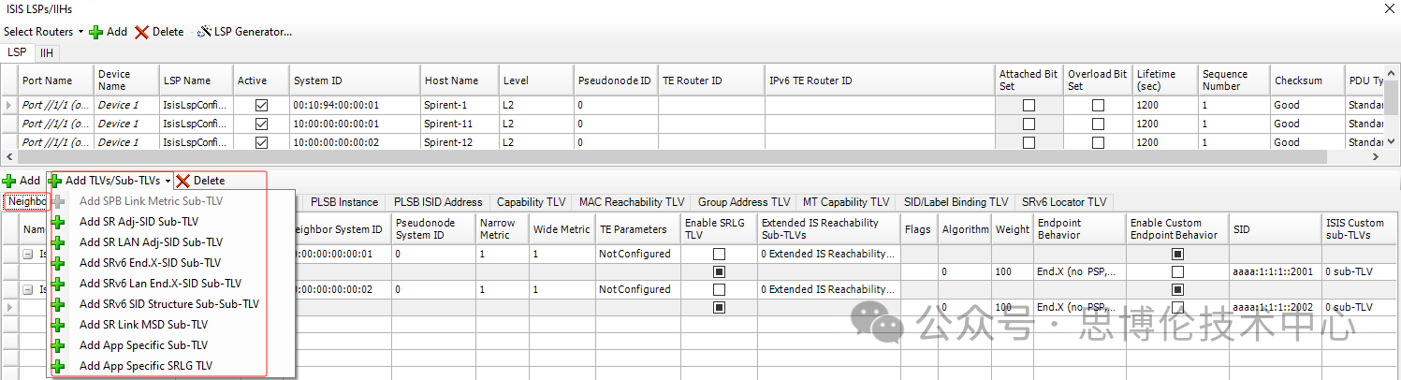The height and width of the screenshot is (380, 1401).
Task: Uncheck Active checkbox for Spirent-1 row
Action: click(x=261, y=106)
